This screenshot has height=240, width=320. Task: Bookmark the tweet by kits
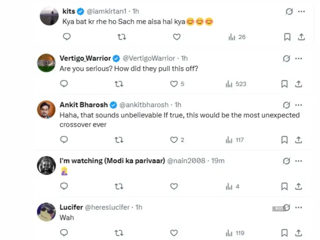pyautogui.click(x=287, y=37)
